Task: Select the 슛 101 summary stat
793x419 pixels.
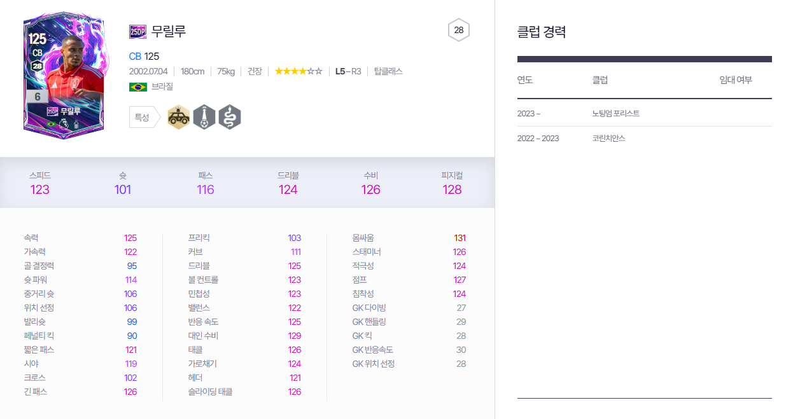Action: pos(122,183)
